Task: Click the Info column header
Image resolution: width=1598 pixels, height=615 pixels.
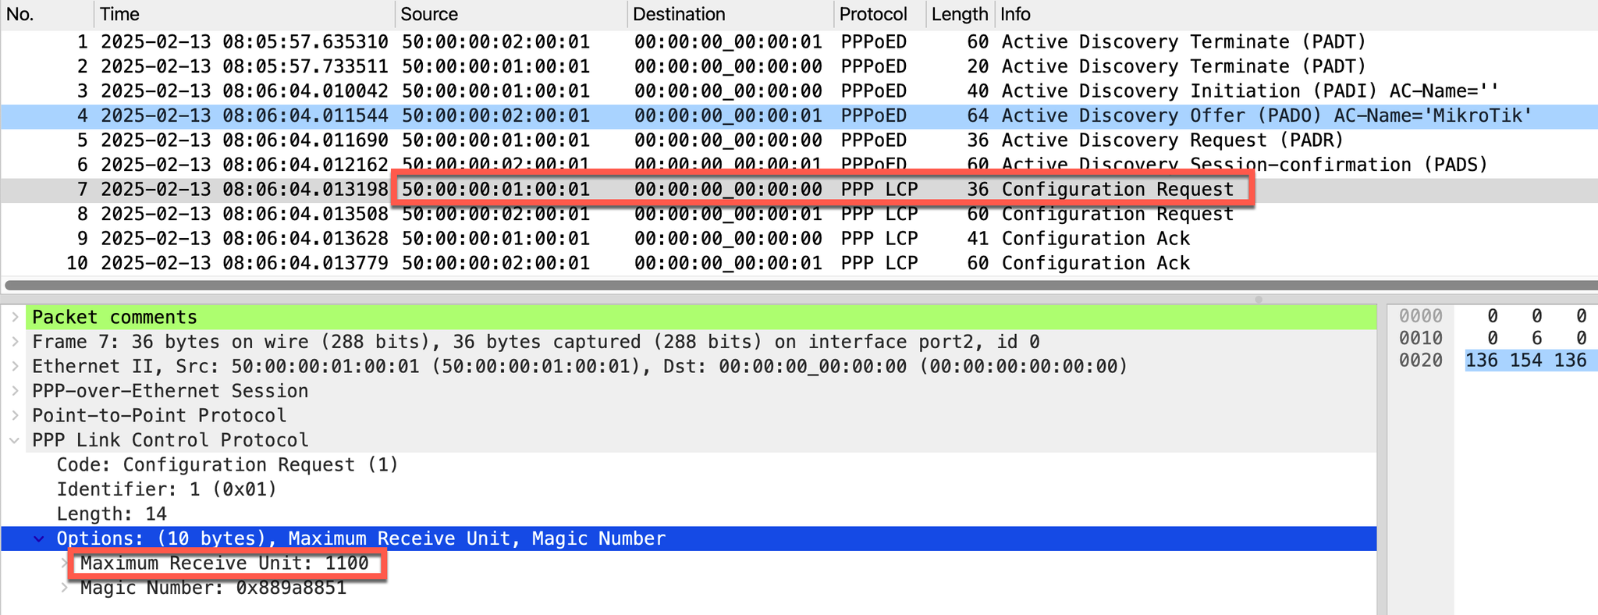Action: [x=1295, y=14]
